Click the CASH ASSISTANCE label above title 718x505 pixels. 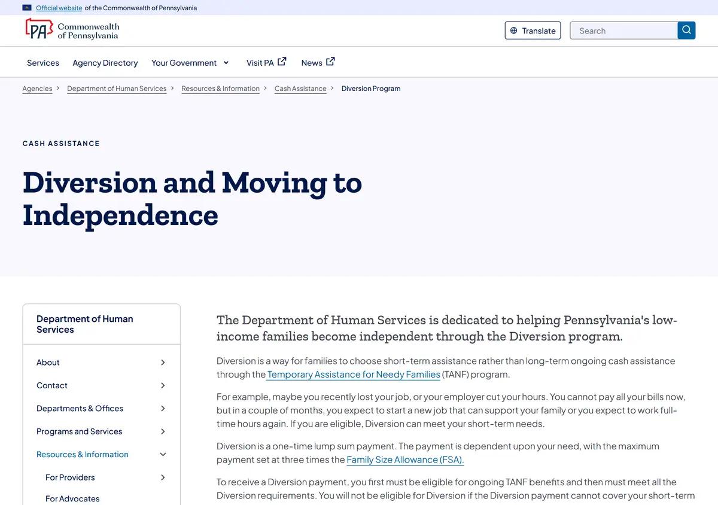61,144
